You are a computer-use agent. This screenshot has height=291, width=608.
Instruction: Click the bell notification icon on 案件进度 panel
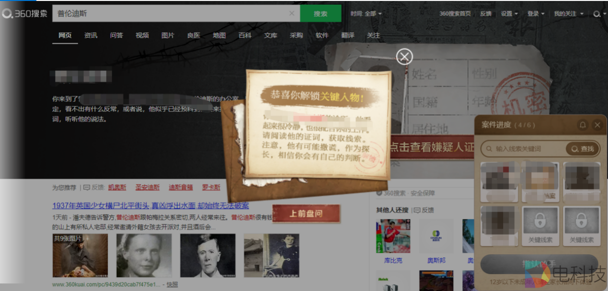[x=583, y=125]
